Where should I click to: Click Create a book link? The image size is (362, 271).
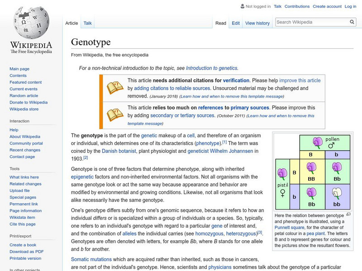tap(23, 245)
